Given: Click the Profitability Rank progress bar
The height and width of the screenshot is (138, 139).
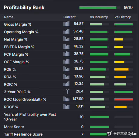Looking at the screenshot, I should 100,8.
